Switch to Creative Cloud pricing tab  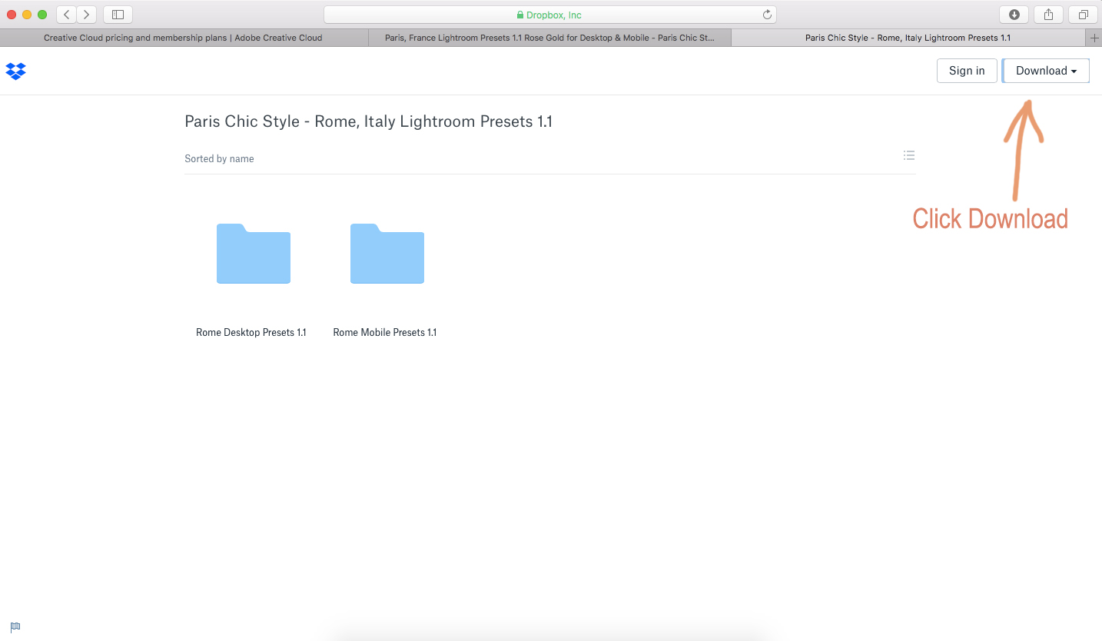[x=183, y=38]
